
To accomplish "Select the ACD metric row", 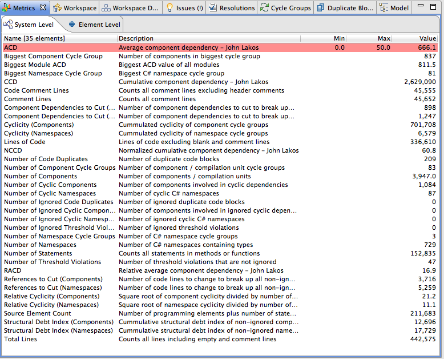I will click(x=220, y=47).
